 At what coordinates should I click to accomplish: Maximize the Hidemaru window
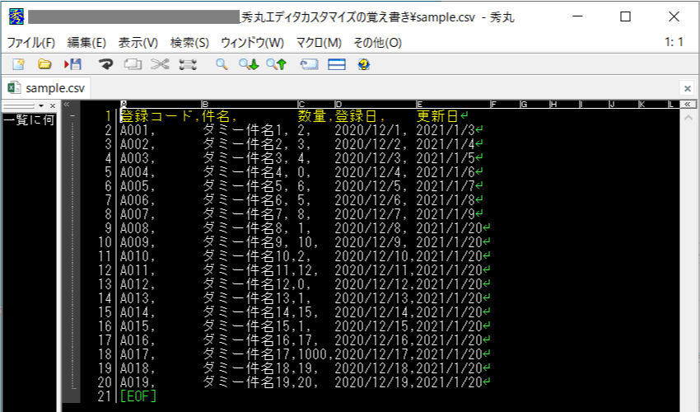click(x=625, y=16)
